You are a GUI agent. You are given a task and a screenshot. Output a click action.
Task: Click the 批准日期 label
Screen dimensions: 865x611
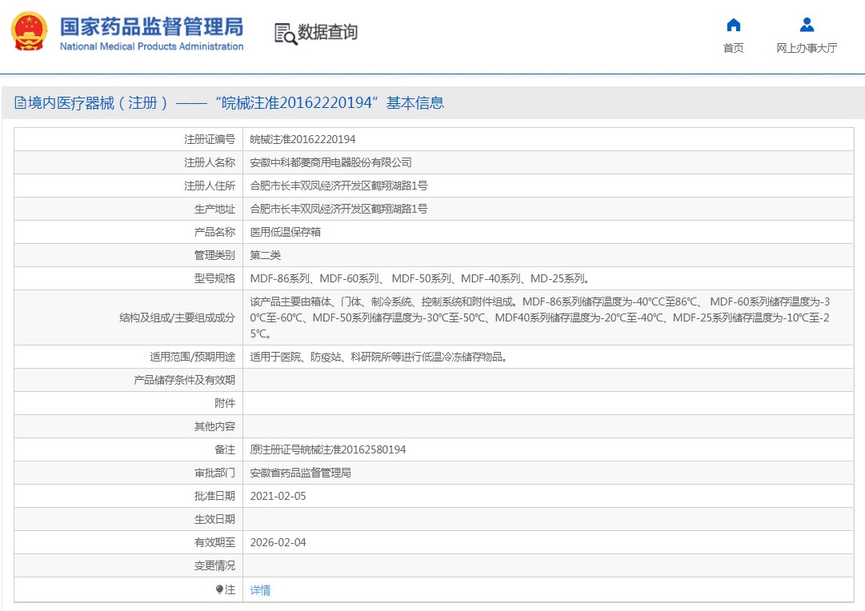[x=214, y=496]
